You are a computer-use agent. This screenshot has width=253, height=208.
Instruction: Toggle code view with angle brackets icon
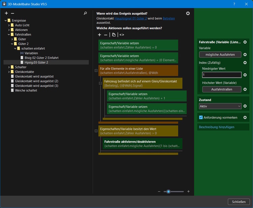[x=122, y=35]
